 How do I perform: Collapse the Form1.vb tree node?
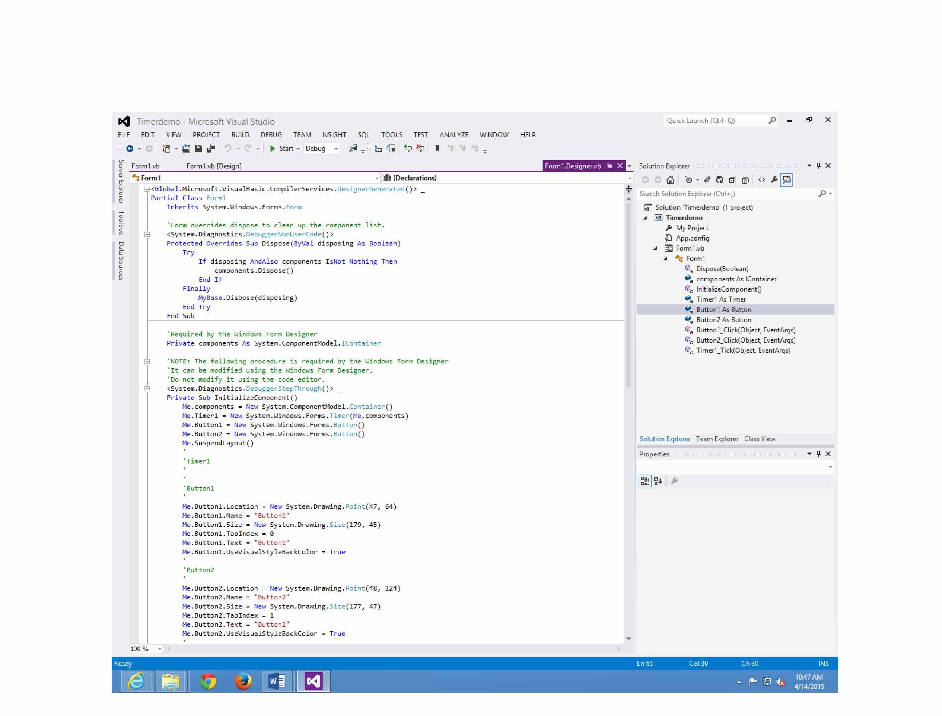[656, 248]
